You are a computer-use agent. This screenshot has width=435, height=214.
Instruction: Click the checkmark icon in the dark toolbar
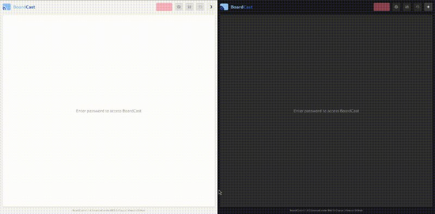(x=396, y=7)
